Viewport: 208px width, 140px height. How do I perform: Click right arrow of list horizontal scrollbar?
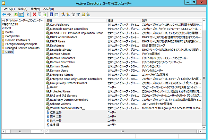(200, 131)
